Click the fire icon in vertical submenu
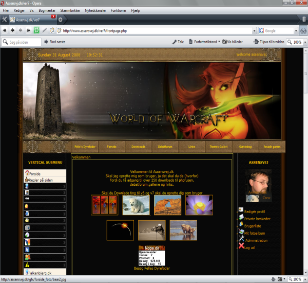 pos(27,206)
